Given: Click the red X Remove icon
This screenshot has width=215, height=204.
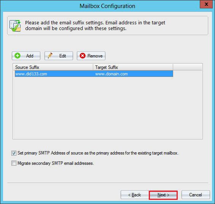Looking at the screenshot, I should point(83,56).
